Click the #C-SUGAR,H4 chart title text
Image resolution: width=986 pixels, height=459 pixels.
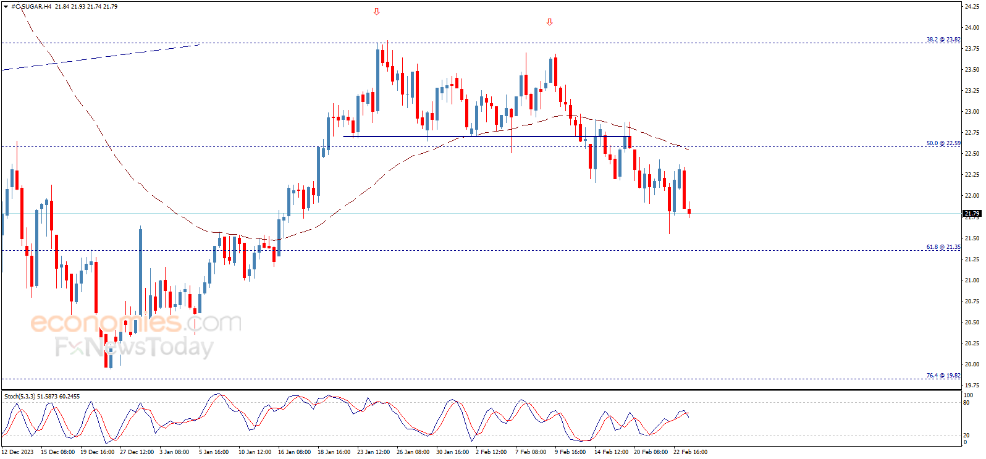pos(31,6)
